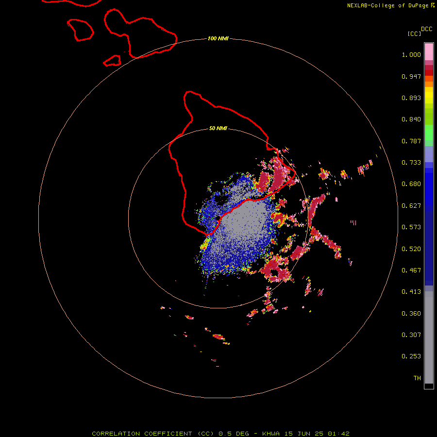Click the Correlation Coefficient caption at bottom
The width and height of the screenshot is (437, 437).
pyautogui.click(x=220, y=434)
